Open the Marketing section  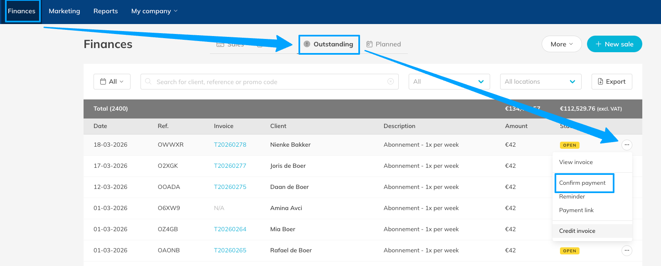pos(64,11)
